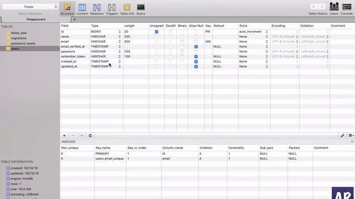Screen dimensions: 355x199
Task: Select the failed_jobs table
Action: coord(18,33)
